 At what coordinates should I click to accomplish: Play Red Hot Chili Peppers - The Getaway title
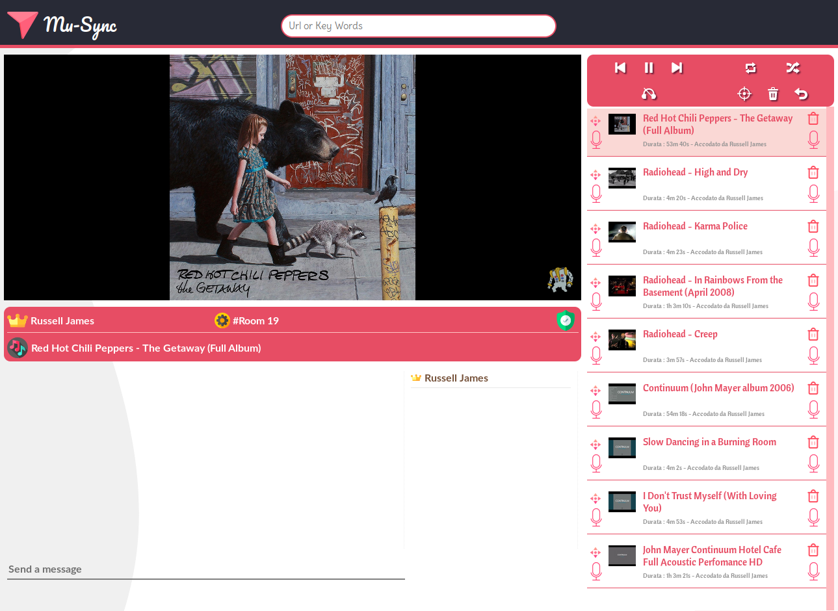tap(718, 124)
